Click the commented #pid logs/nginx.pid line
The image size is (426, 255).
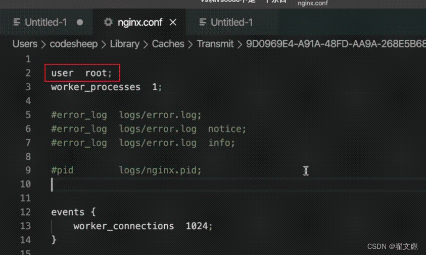coord(126,170)
